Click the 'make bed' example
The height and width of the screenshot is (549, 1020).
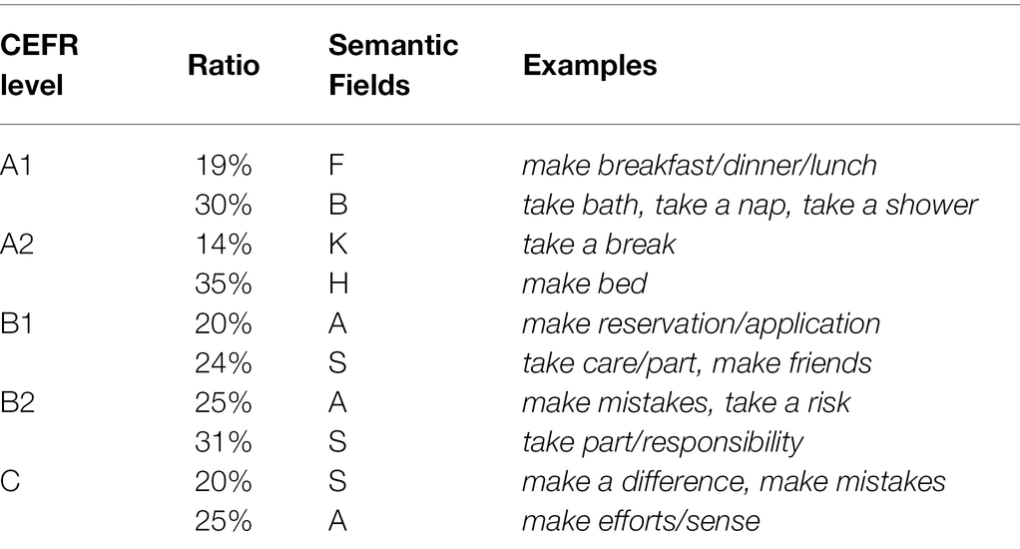click(x=585, y=284)
